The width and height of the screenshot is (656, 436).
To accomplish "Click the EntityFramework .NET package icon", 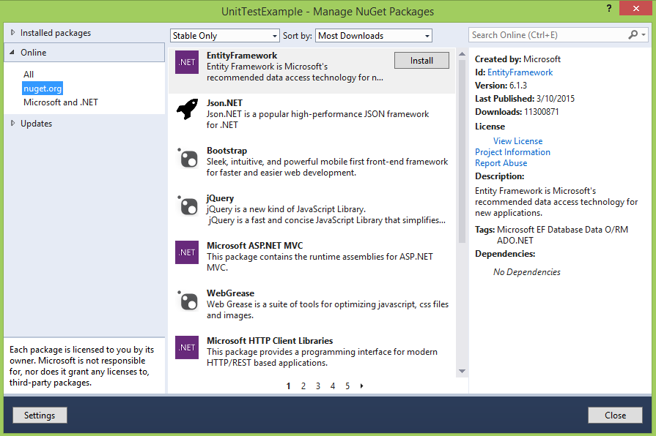I will click(187, 62).
